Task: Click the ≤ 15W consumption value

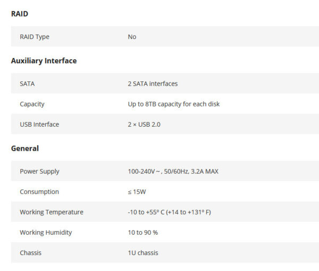Action: (137, 192)
